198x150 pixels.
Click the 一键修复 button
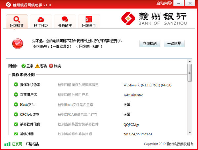[174, 44]
